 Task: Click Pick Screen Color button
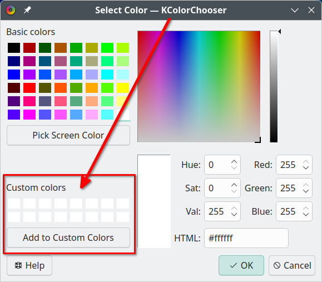click(x=68, y=135)
